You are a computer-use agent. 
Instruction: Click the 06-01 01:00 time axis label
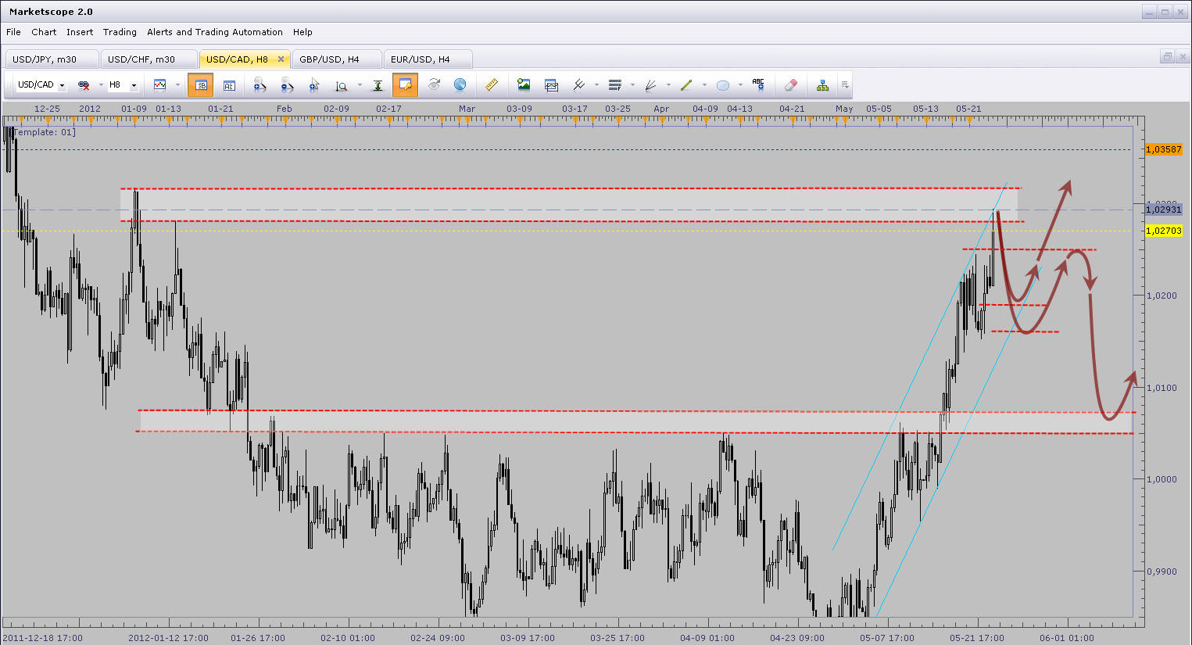pos(1067,638)
